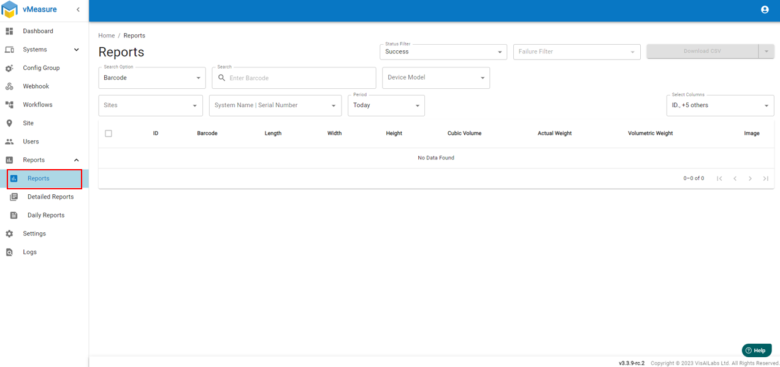Expand the Select Columns dropdown

click(x=719, y=105)
